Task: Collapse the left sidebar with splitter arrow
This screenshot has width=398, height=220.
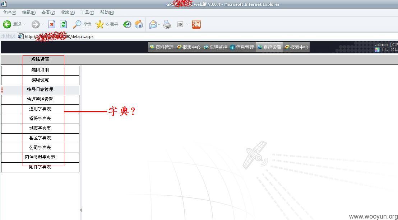Action: (x=81, y=210)
